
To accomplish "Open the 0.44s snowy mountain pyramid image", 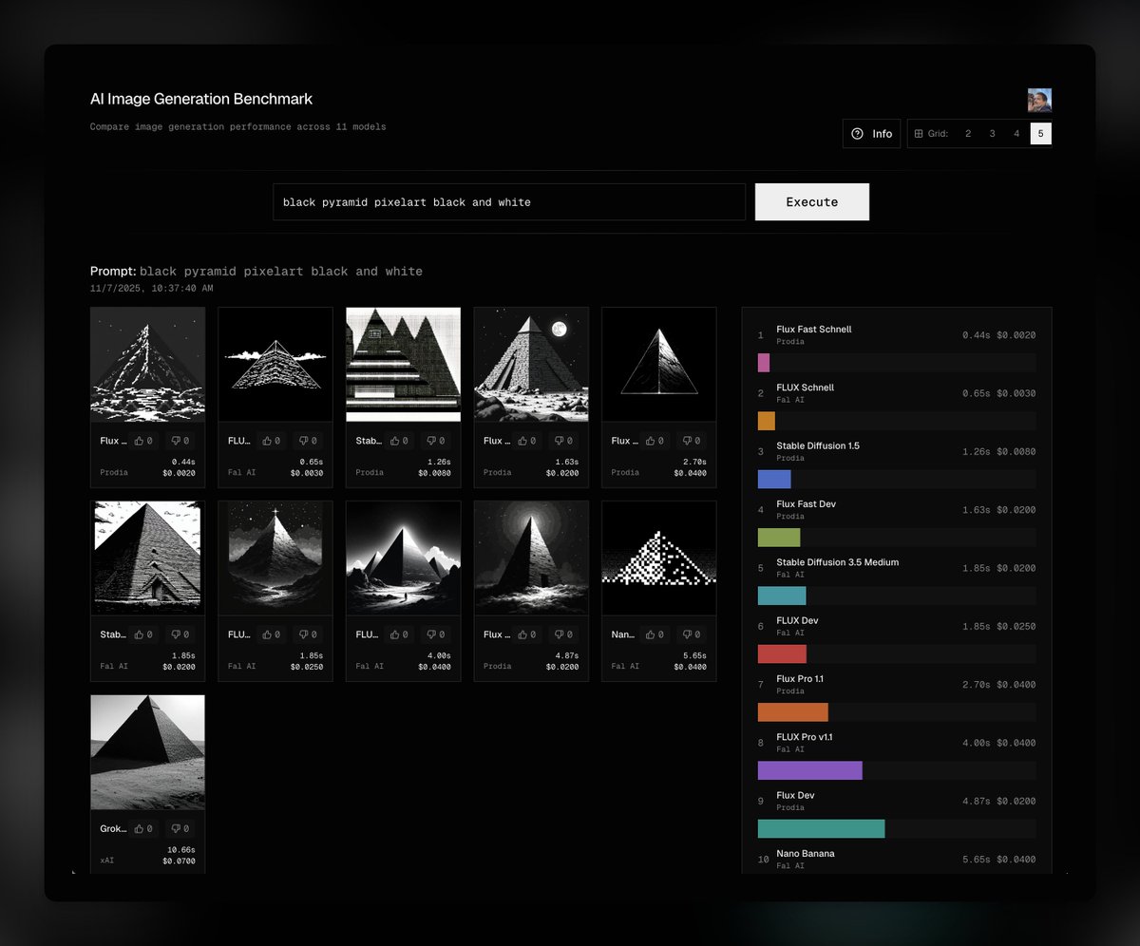I will pos(147,364).
